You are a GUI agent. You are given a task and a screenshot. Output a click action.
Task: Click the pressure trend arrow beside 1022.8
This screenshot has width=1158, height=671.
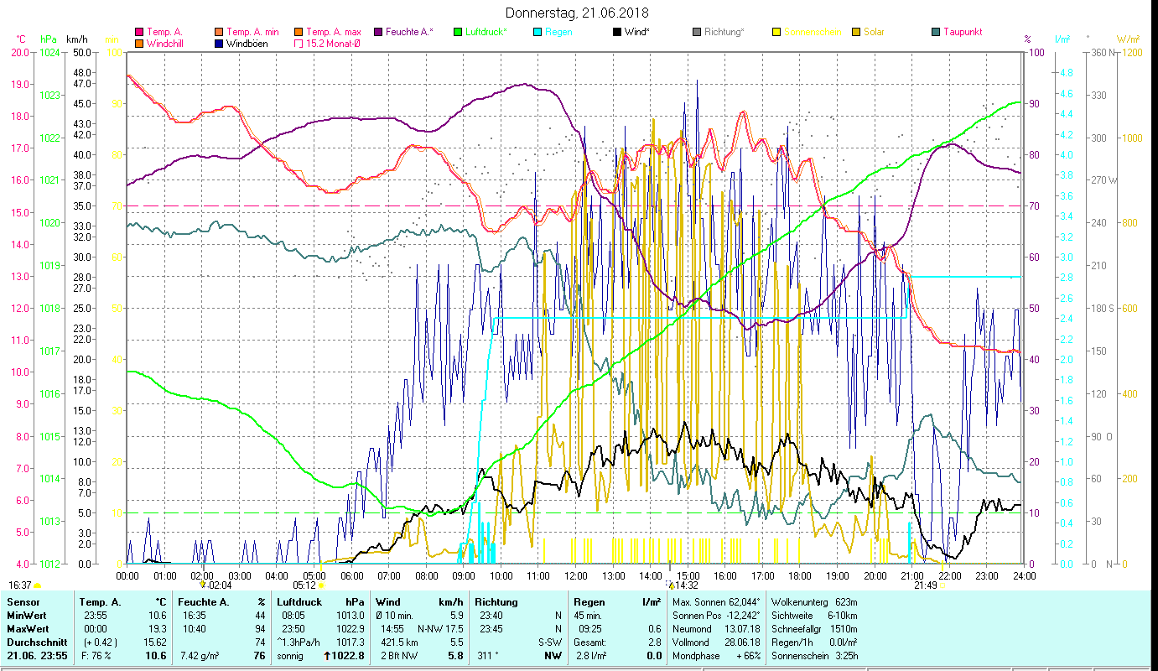point(327,656)
